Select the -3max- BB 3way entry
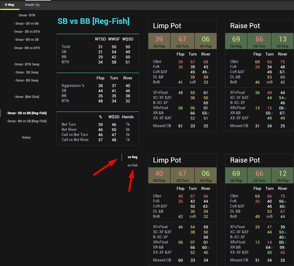This screenshot has width=294, height=266. click(x=26, y=80)
